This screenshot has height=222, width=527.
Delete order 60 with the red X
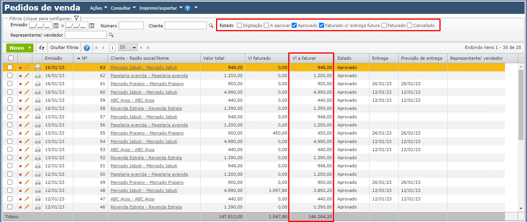tap(20, 92)
